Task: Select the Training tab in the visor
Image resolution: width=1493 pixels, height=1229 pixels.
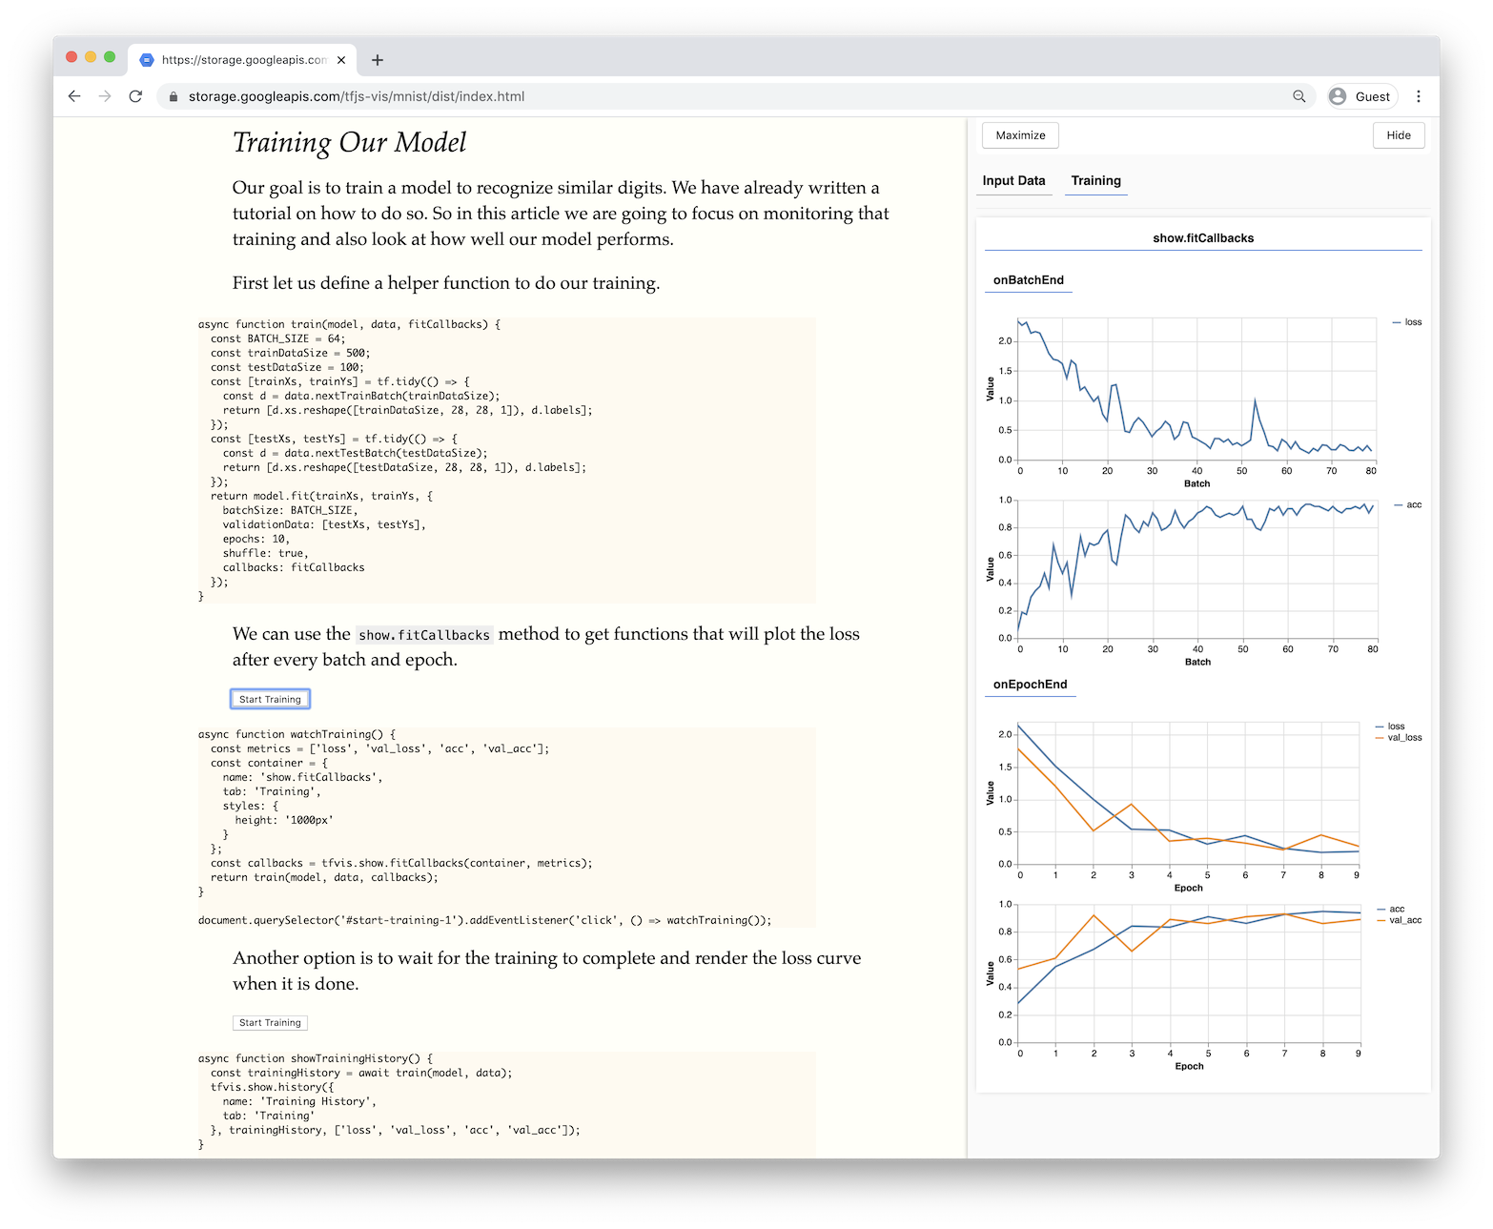Action: 1095,180
